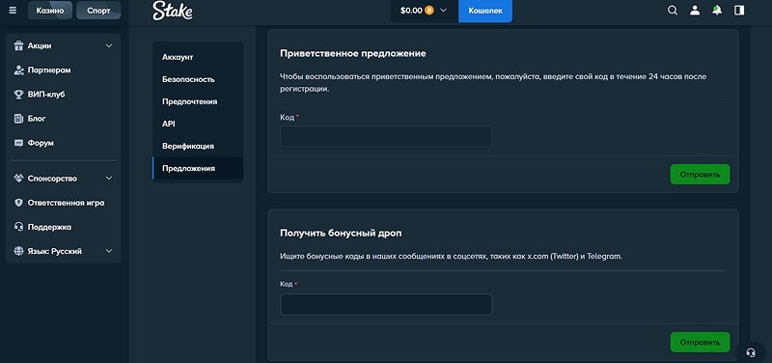Click the Кошелек button
The width and height of the screenshot is (772, 363).
coord(485,11)
